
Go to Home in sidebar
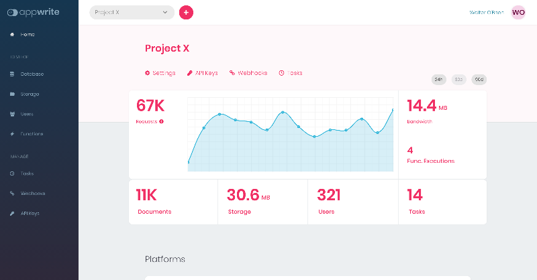[28, 35]
